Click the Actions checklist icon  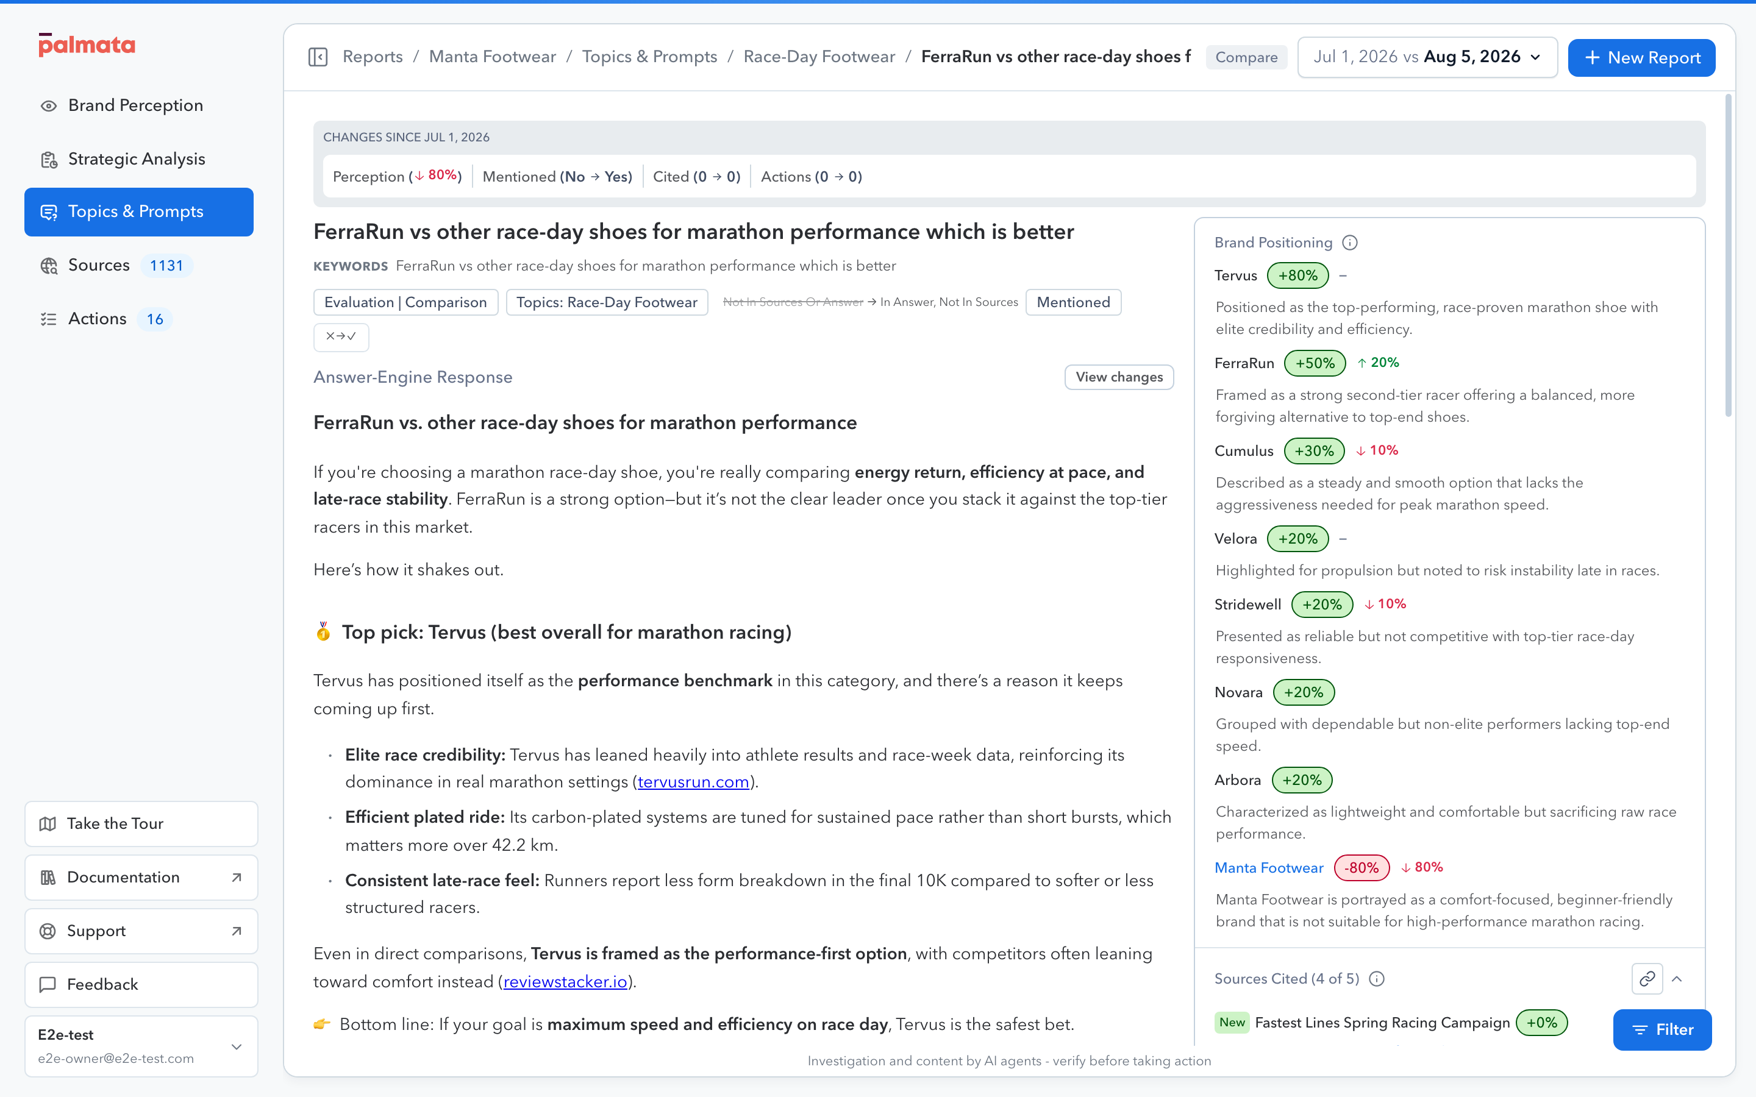49,319
